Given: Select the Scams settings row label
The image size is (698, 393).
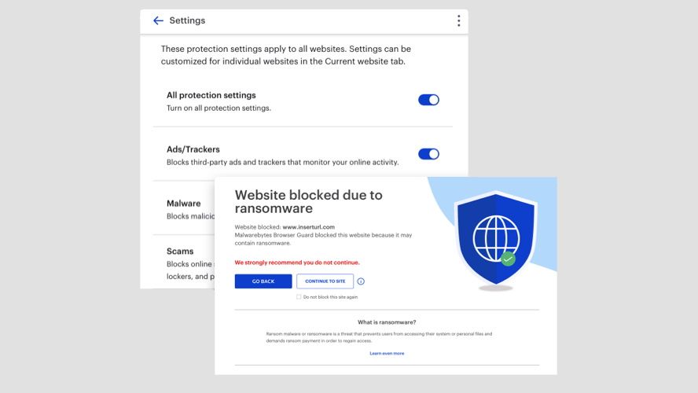Looking at the screenshot, I should [180, 252].
